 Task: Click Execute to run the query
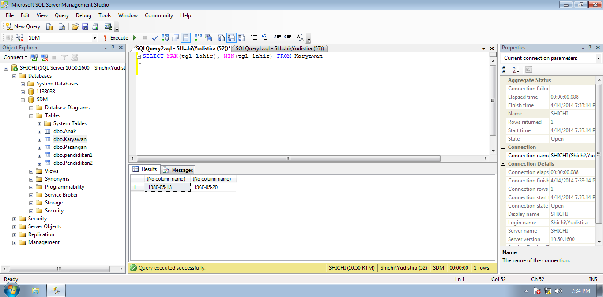tap(115, 38)
